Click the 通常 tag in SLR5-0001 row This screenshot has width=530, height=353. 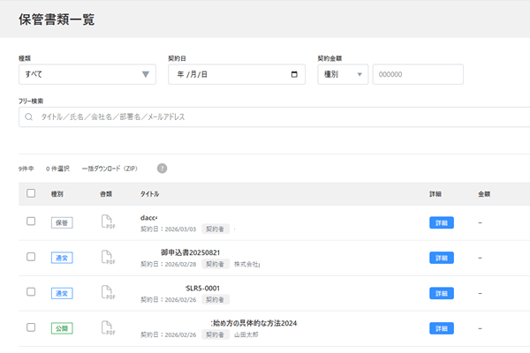pos(62,293)
